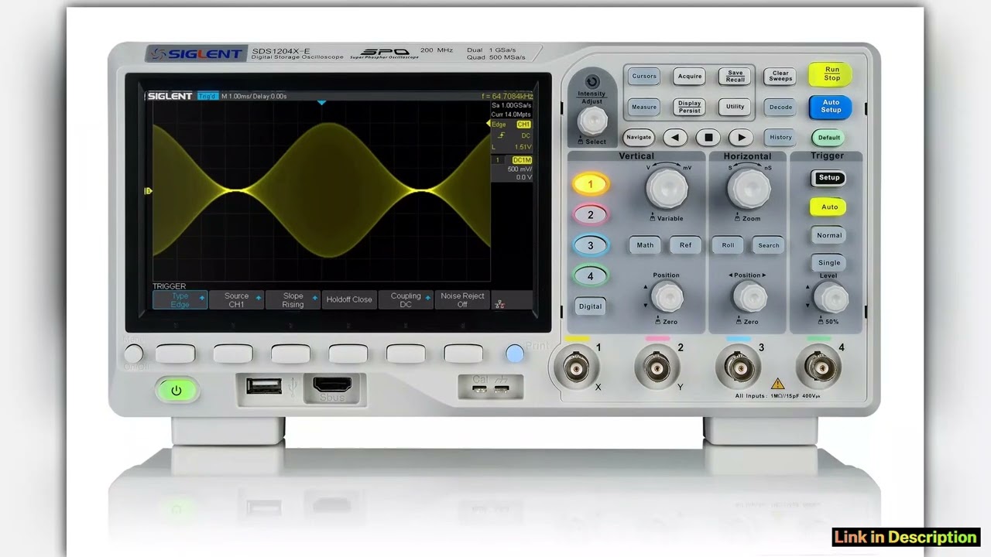Image resolution: width=991 pixels, height=557 pixels.
Task: Open the trigger Setup button
Action: click(x=828, y=178)
